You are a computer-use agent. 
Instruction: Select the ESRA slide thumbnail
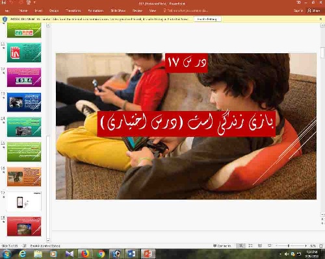24,77
